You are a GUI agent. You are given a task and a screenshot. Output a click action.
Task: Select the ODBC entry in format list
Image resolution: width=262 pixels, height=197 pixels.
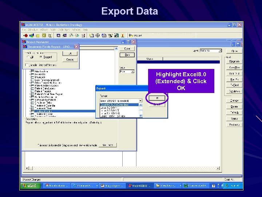(x=119, y=116)
